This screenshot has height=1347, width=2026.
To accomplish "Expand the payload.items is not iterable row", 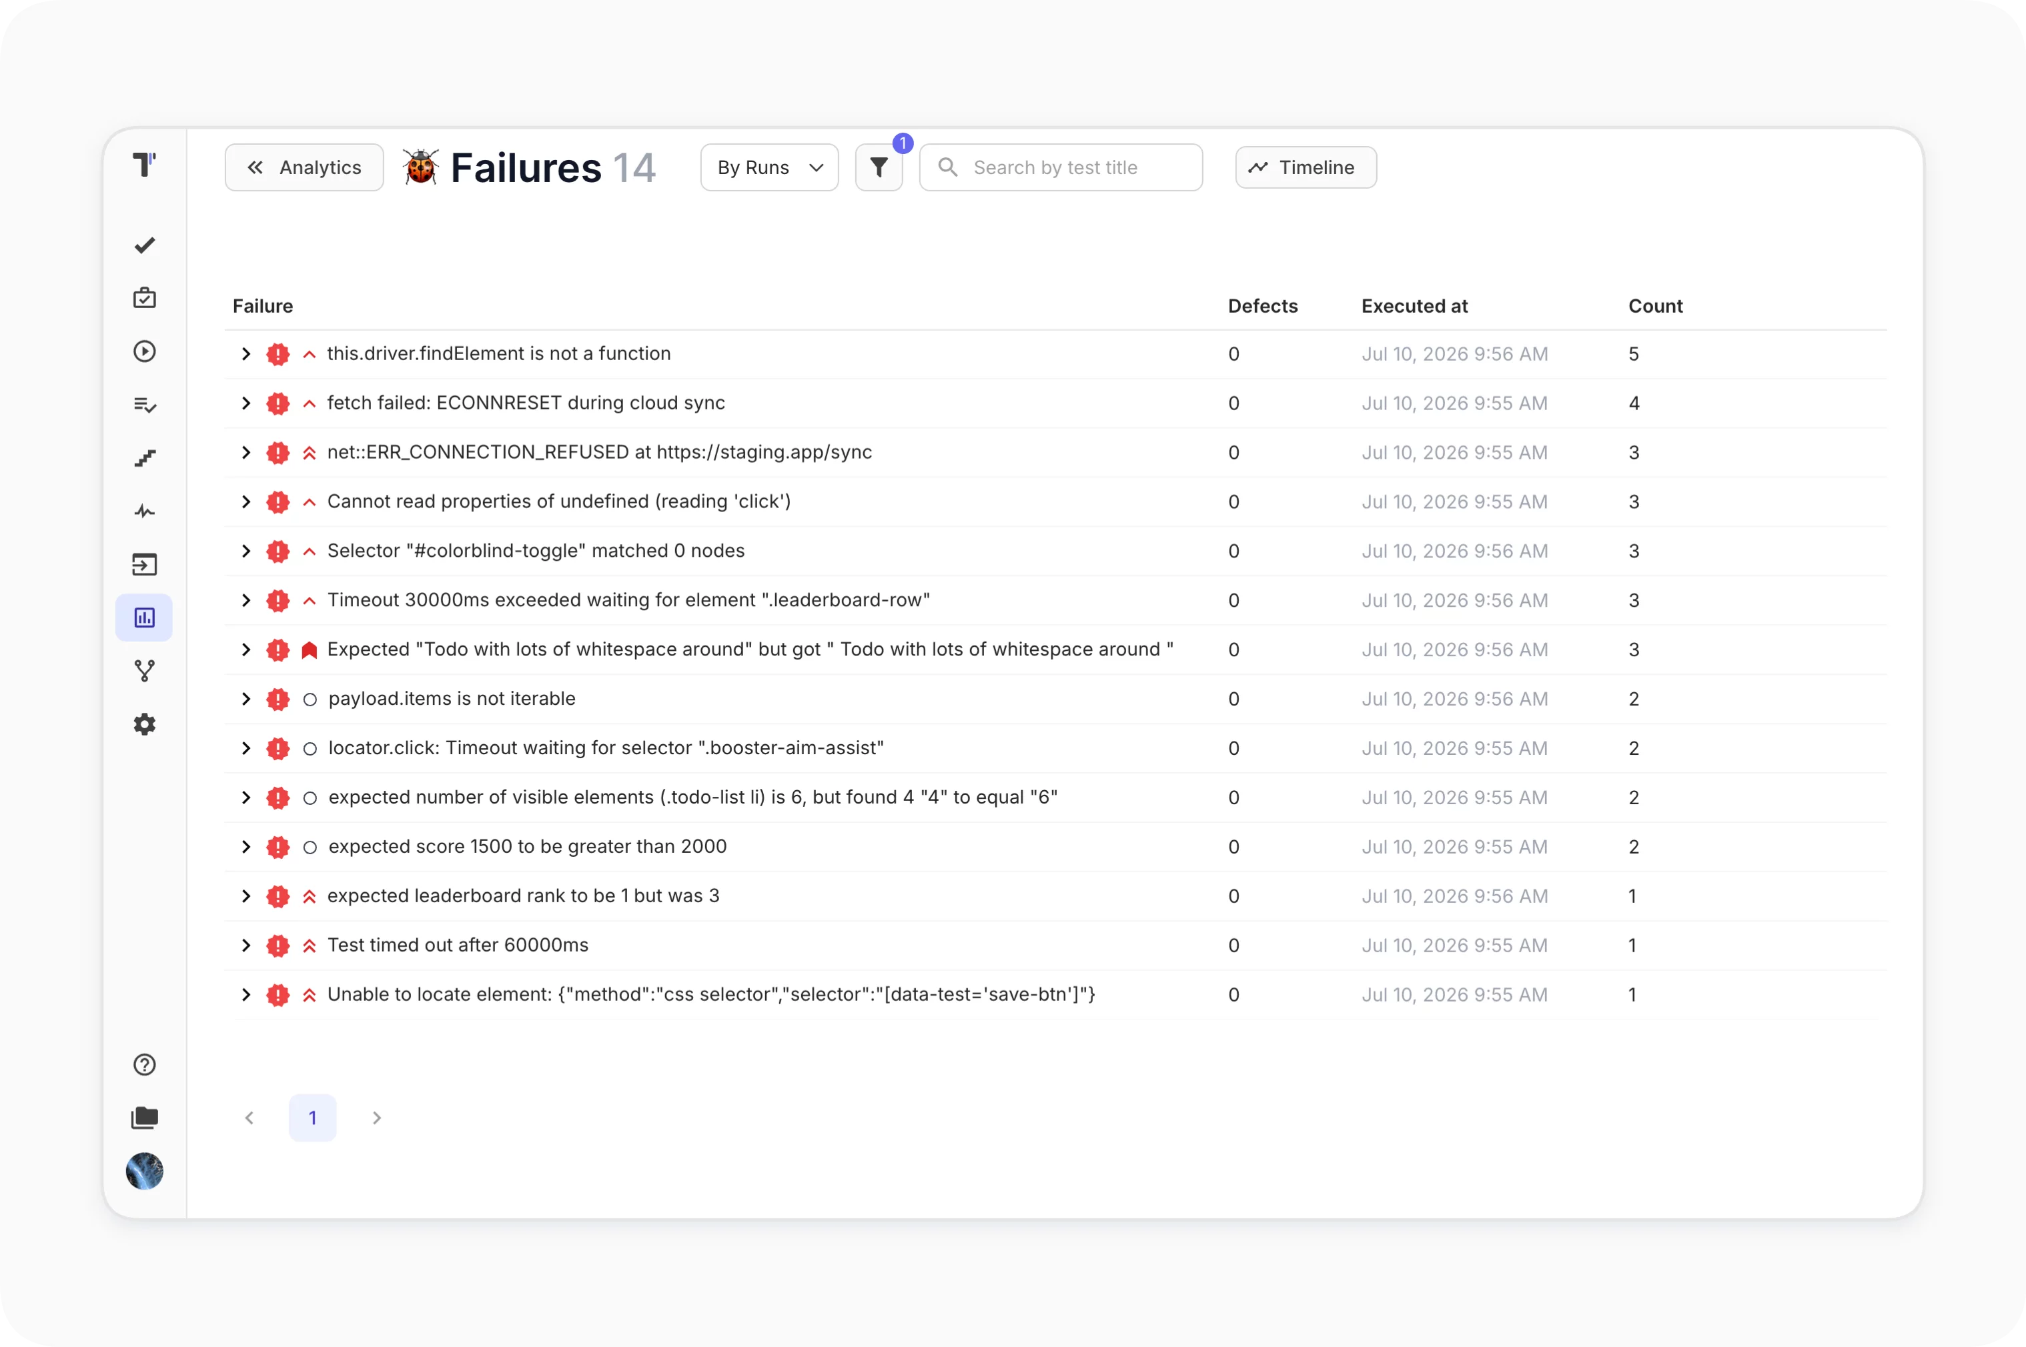I will pos(245,700).
